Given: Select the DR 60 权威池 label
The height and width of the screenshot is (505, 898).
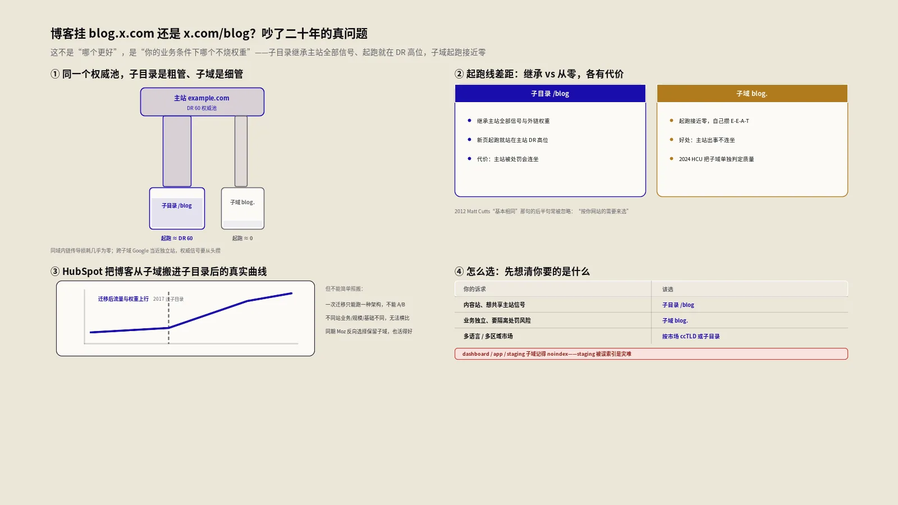Looking at the screenshot, I should point(201,108).
